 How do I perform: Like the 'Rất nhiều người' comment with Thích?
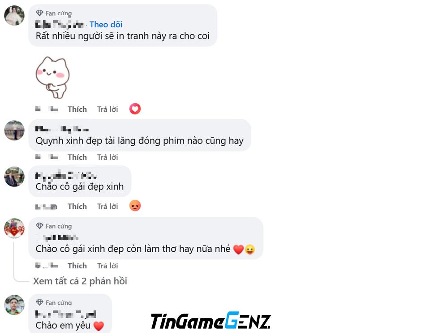pyautogui.click(x=77, y=109)
